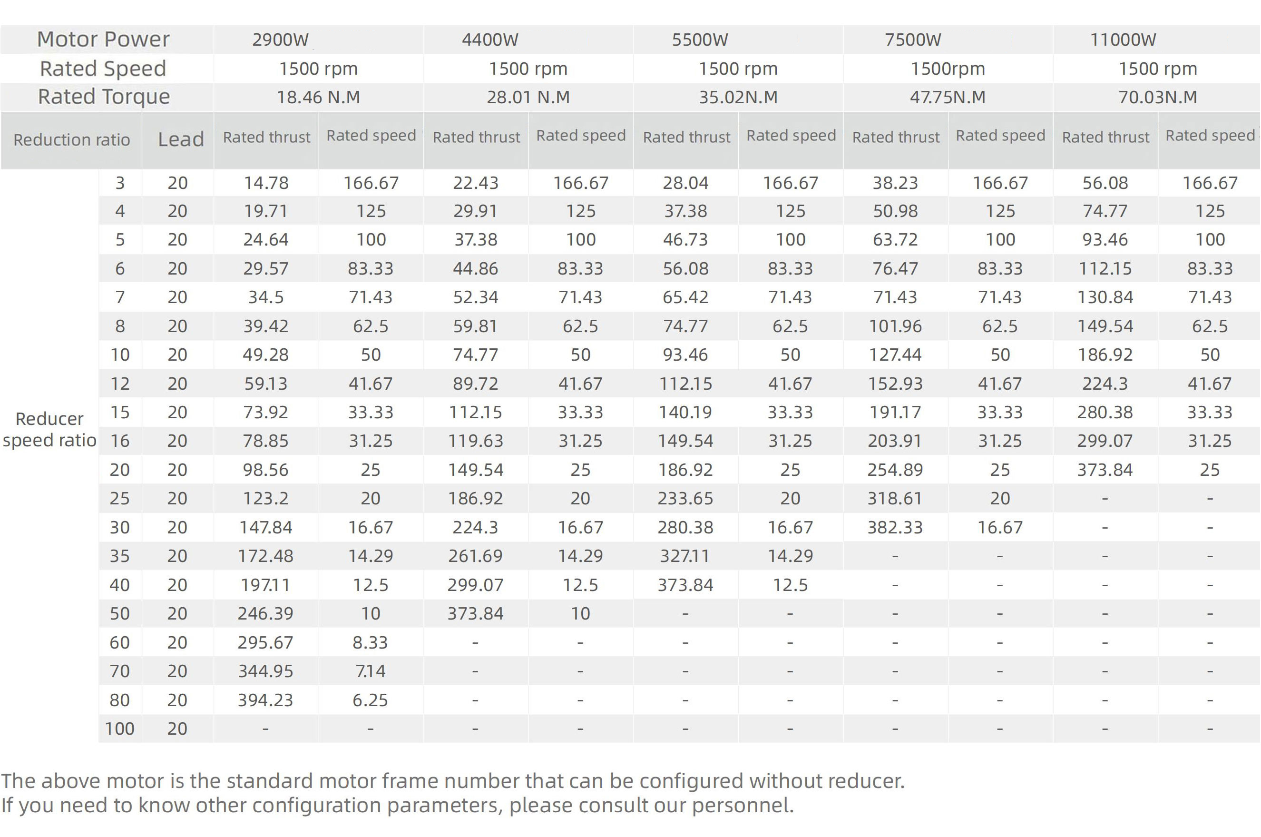Click the 70.03N.M rated torque cell

(x=1157, y=97)
